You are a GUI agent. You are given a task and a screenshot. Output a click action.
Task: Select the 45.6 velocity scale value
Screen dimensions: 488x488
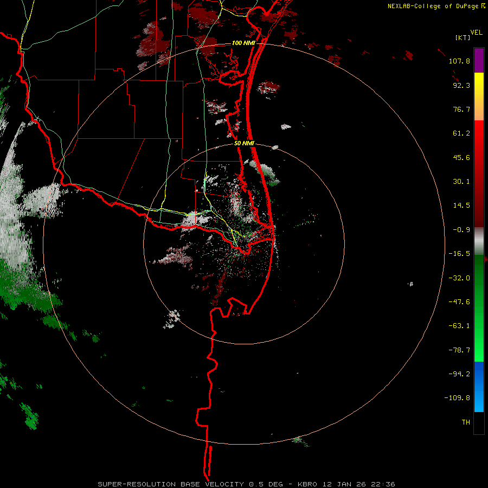point(461,157)
